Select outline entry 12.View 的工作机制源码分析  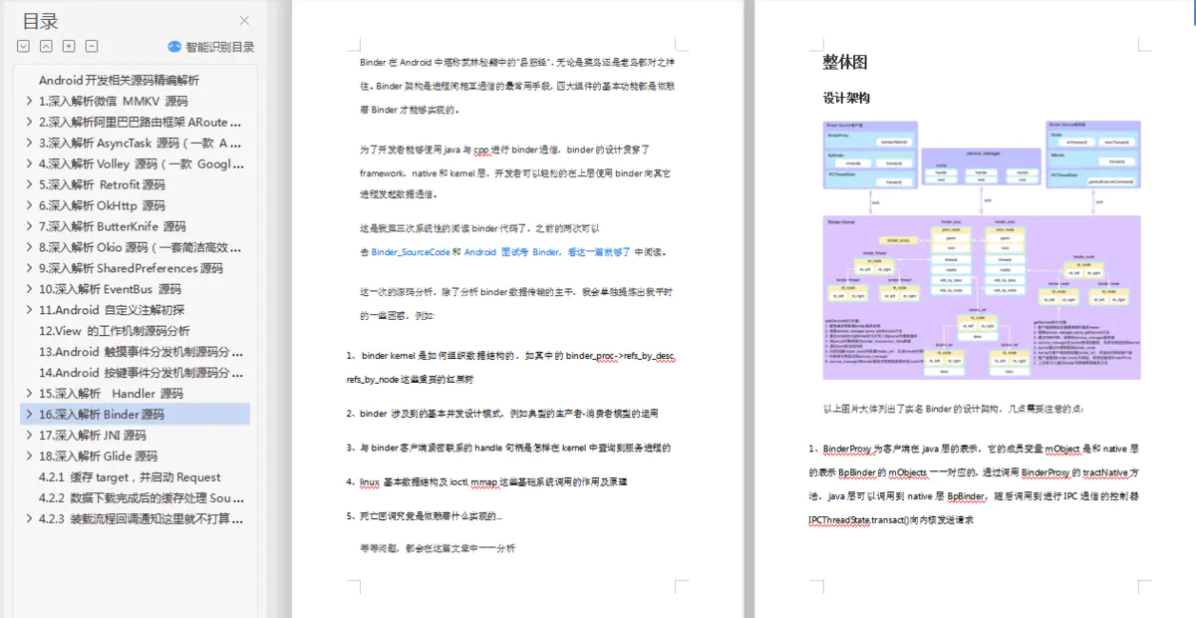point(115,331)
